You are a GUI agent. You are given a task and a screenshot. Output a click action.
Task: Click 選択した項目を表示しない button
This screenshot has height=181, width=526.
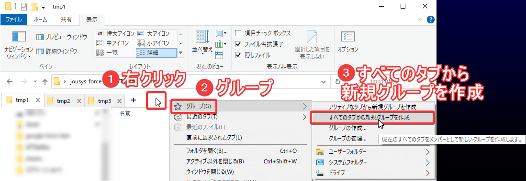click(x=312, y=44)
